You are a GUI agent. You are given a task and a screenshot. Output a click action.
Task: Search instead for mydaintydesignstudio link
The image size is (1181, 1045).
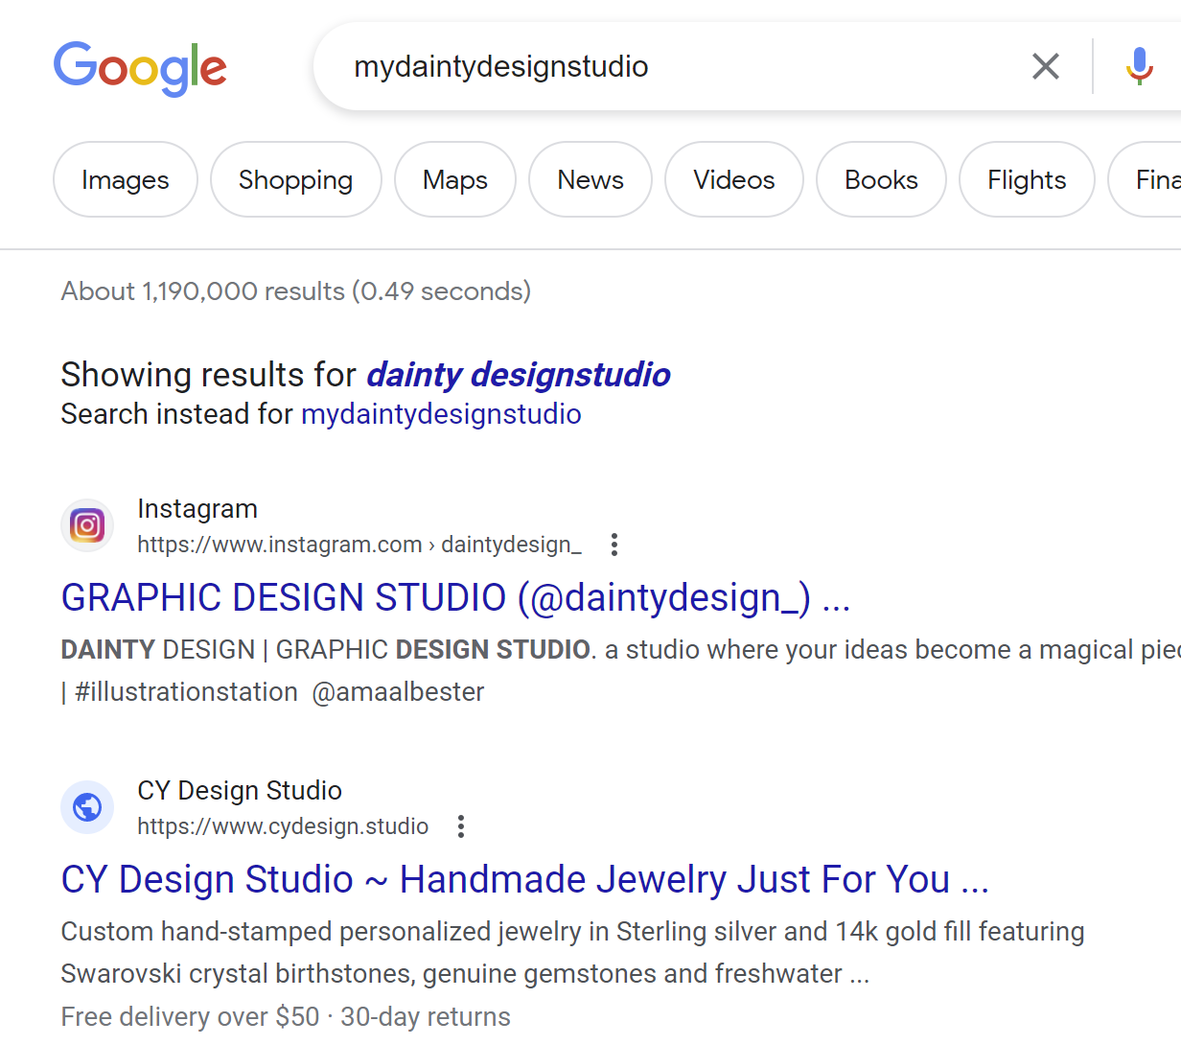(441, 413)
